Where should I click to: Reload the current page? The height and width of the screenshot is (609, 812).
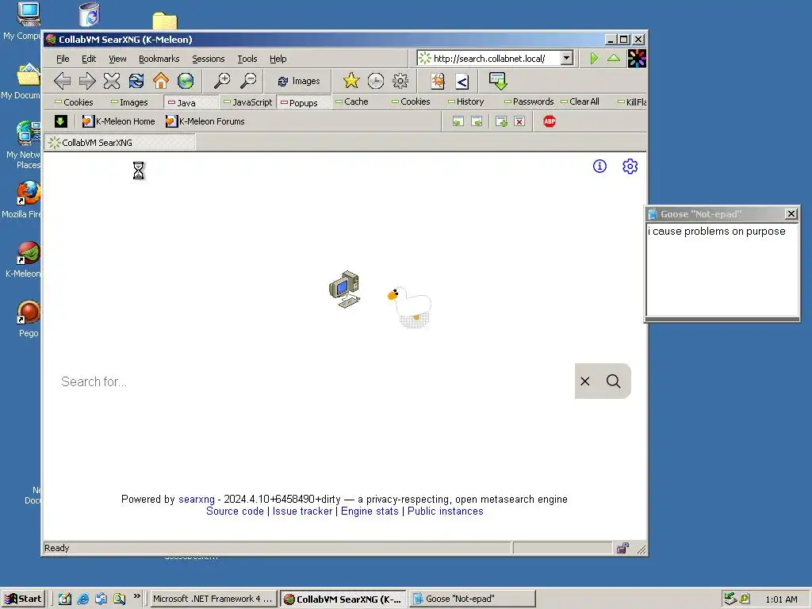coord(136,81)
